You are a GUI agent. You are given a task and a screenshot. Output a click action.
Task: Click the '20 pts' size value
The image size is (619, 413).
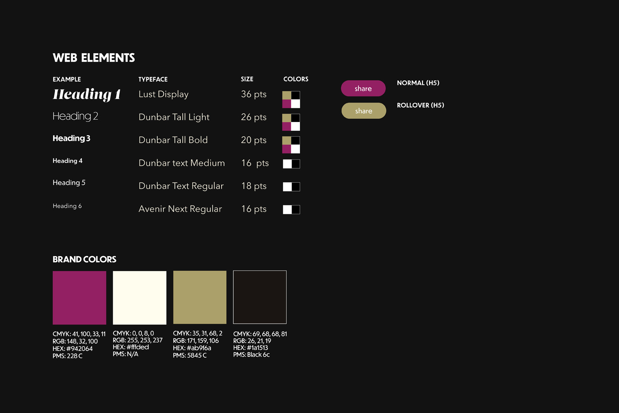254,140
